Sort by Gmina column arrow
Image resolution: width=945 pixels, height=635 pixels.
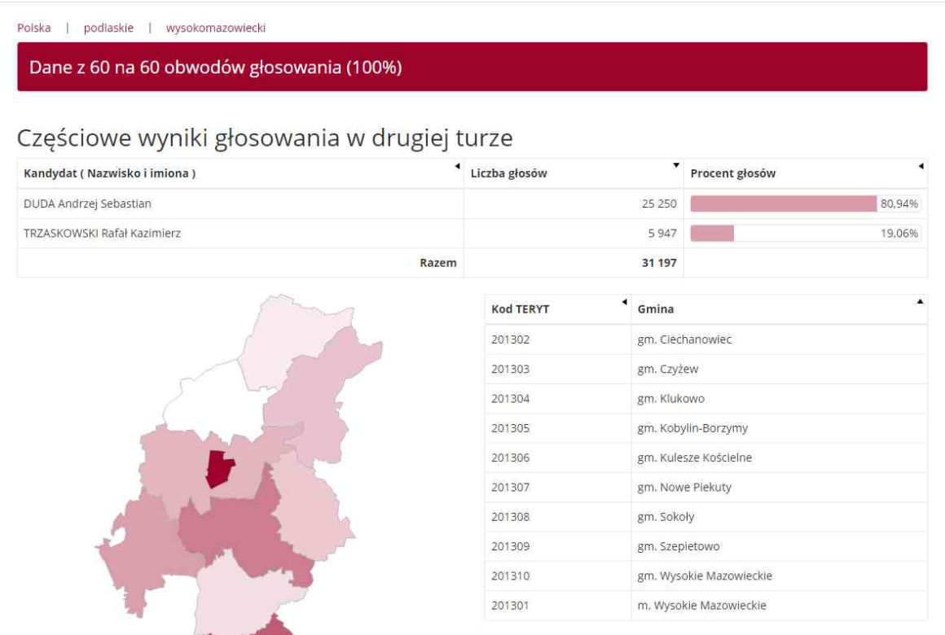click(920, 302)
